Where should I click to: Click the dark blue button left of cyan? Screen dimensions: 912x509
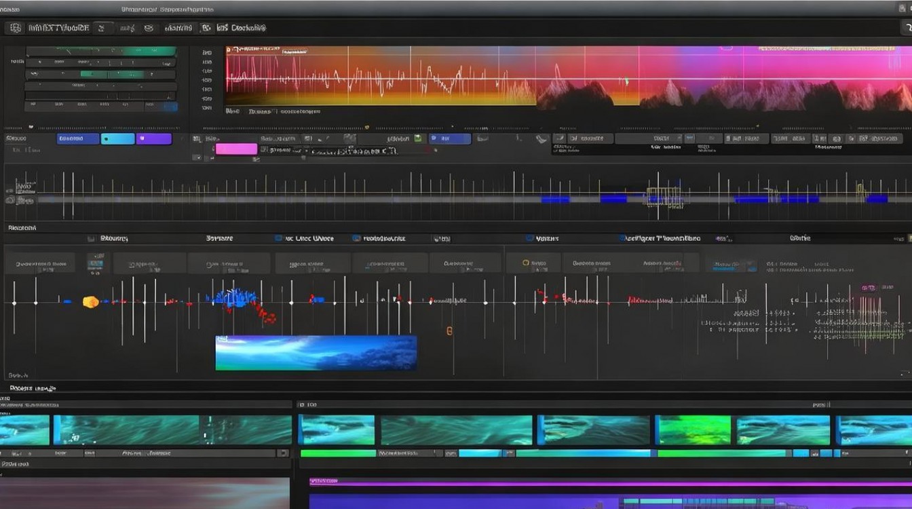(x=78, y=138)
